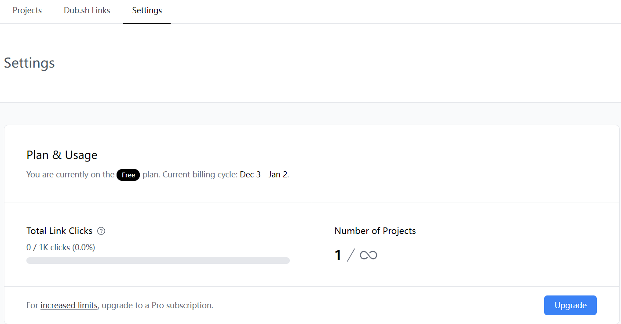Click the Total Link Clicks label
This screenshot has height=324, width=621.
click(x=59, y=231)
